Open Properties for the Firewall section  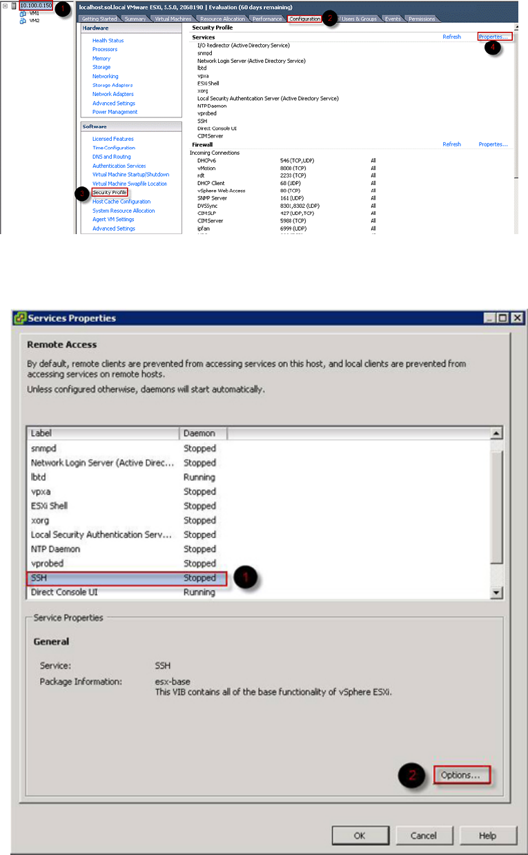[493, 144]
